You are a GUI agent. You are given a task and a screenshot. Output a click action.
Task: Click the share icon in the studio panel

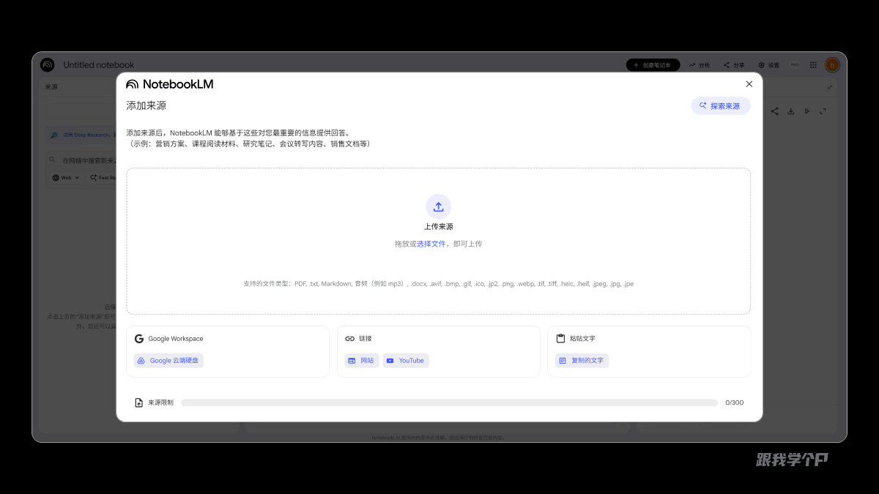(x=774, y=111)
